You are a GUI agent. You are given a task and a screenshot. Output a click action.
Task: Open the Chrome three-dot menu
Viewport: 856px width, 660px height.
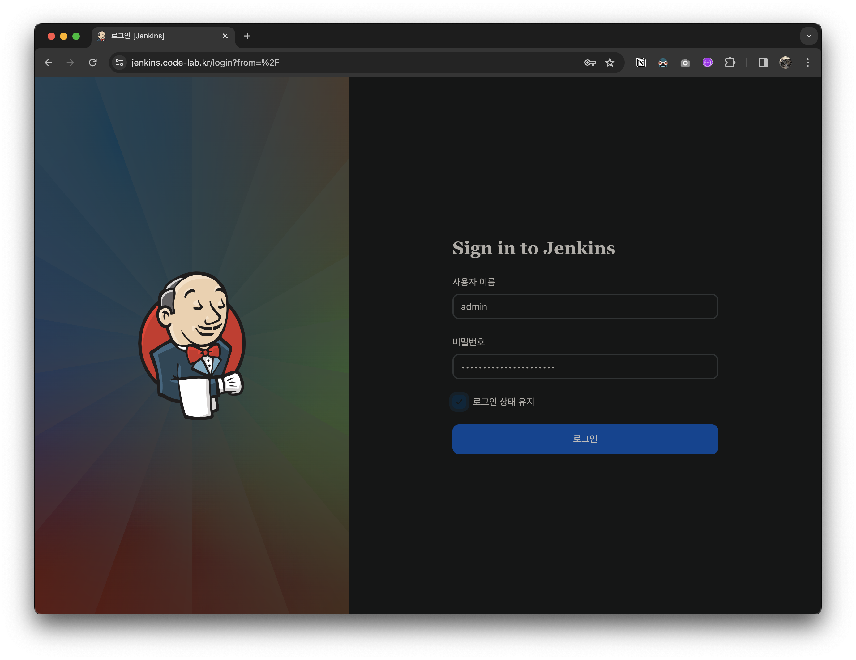pyautogui.click(x=808, y=63)
